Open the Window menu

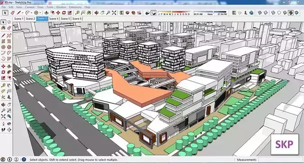(x=61, y=7)
